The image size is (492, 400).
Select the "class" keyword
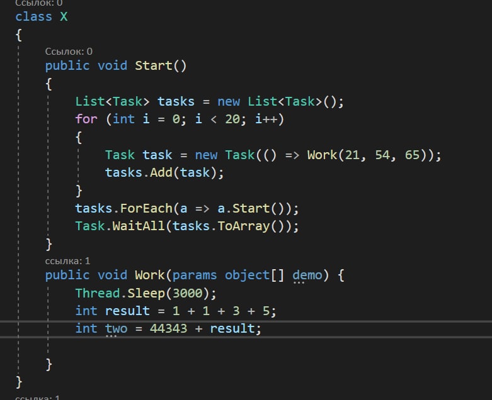[x=33, y=16]
